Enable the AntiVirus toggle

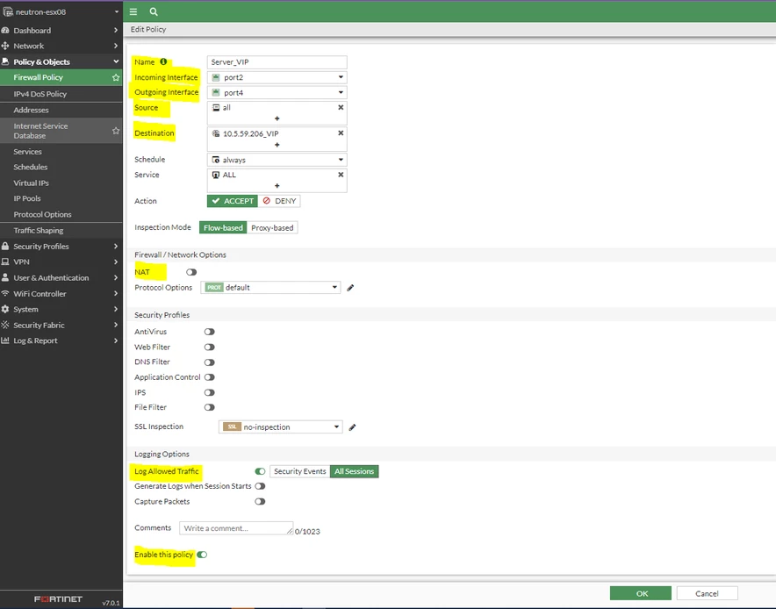pyautogui.click(x=209, y=332)
